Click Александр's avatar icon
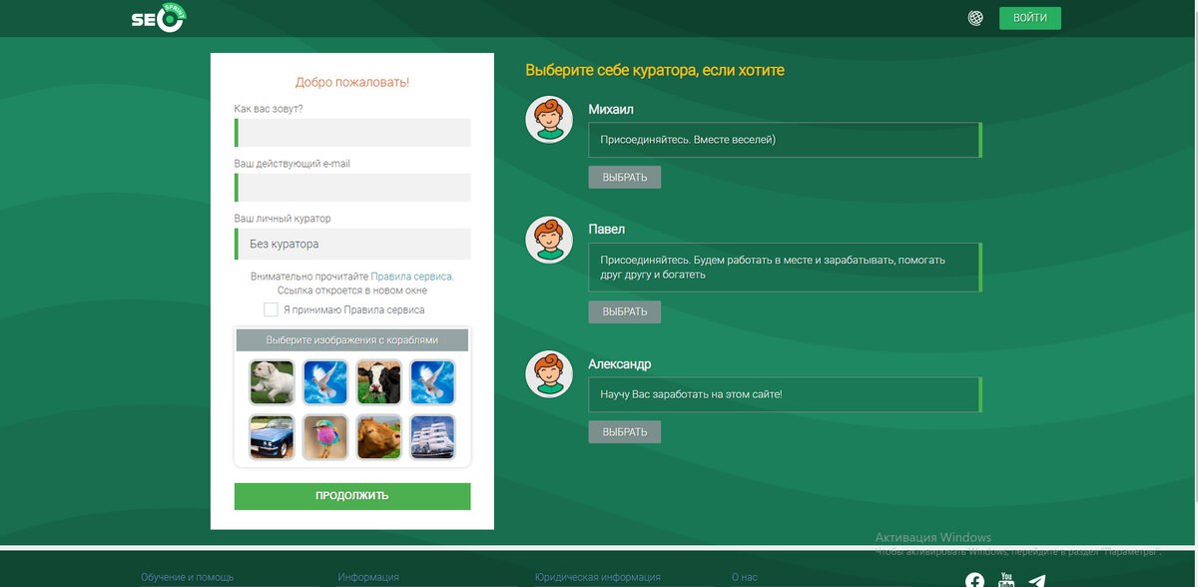 (x=549, y=374)
